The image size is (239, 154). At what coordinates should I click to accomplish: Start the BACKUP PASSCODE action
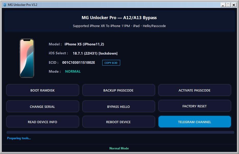pyautogui.click(x=119, y=90)
